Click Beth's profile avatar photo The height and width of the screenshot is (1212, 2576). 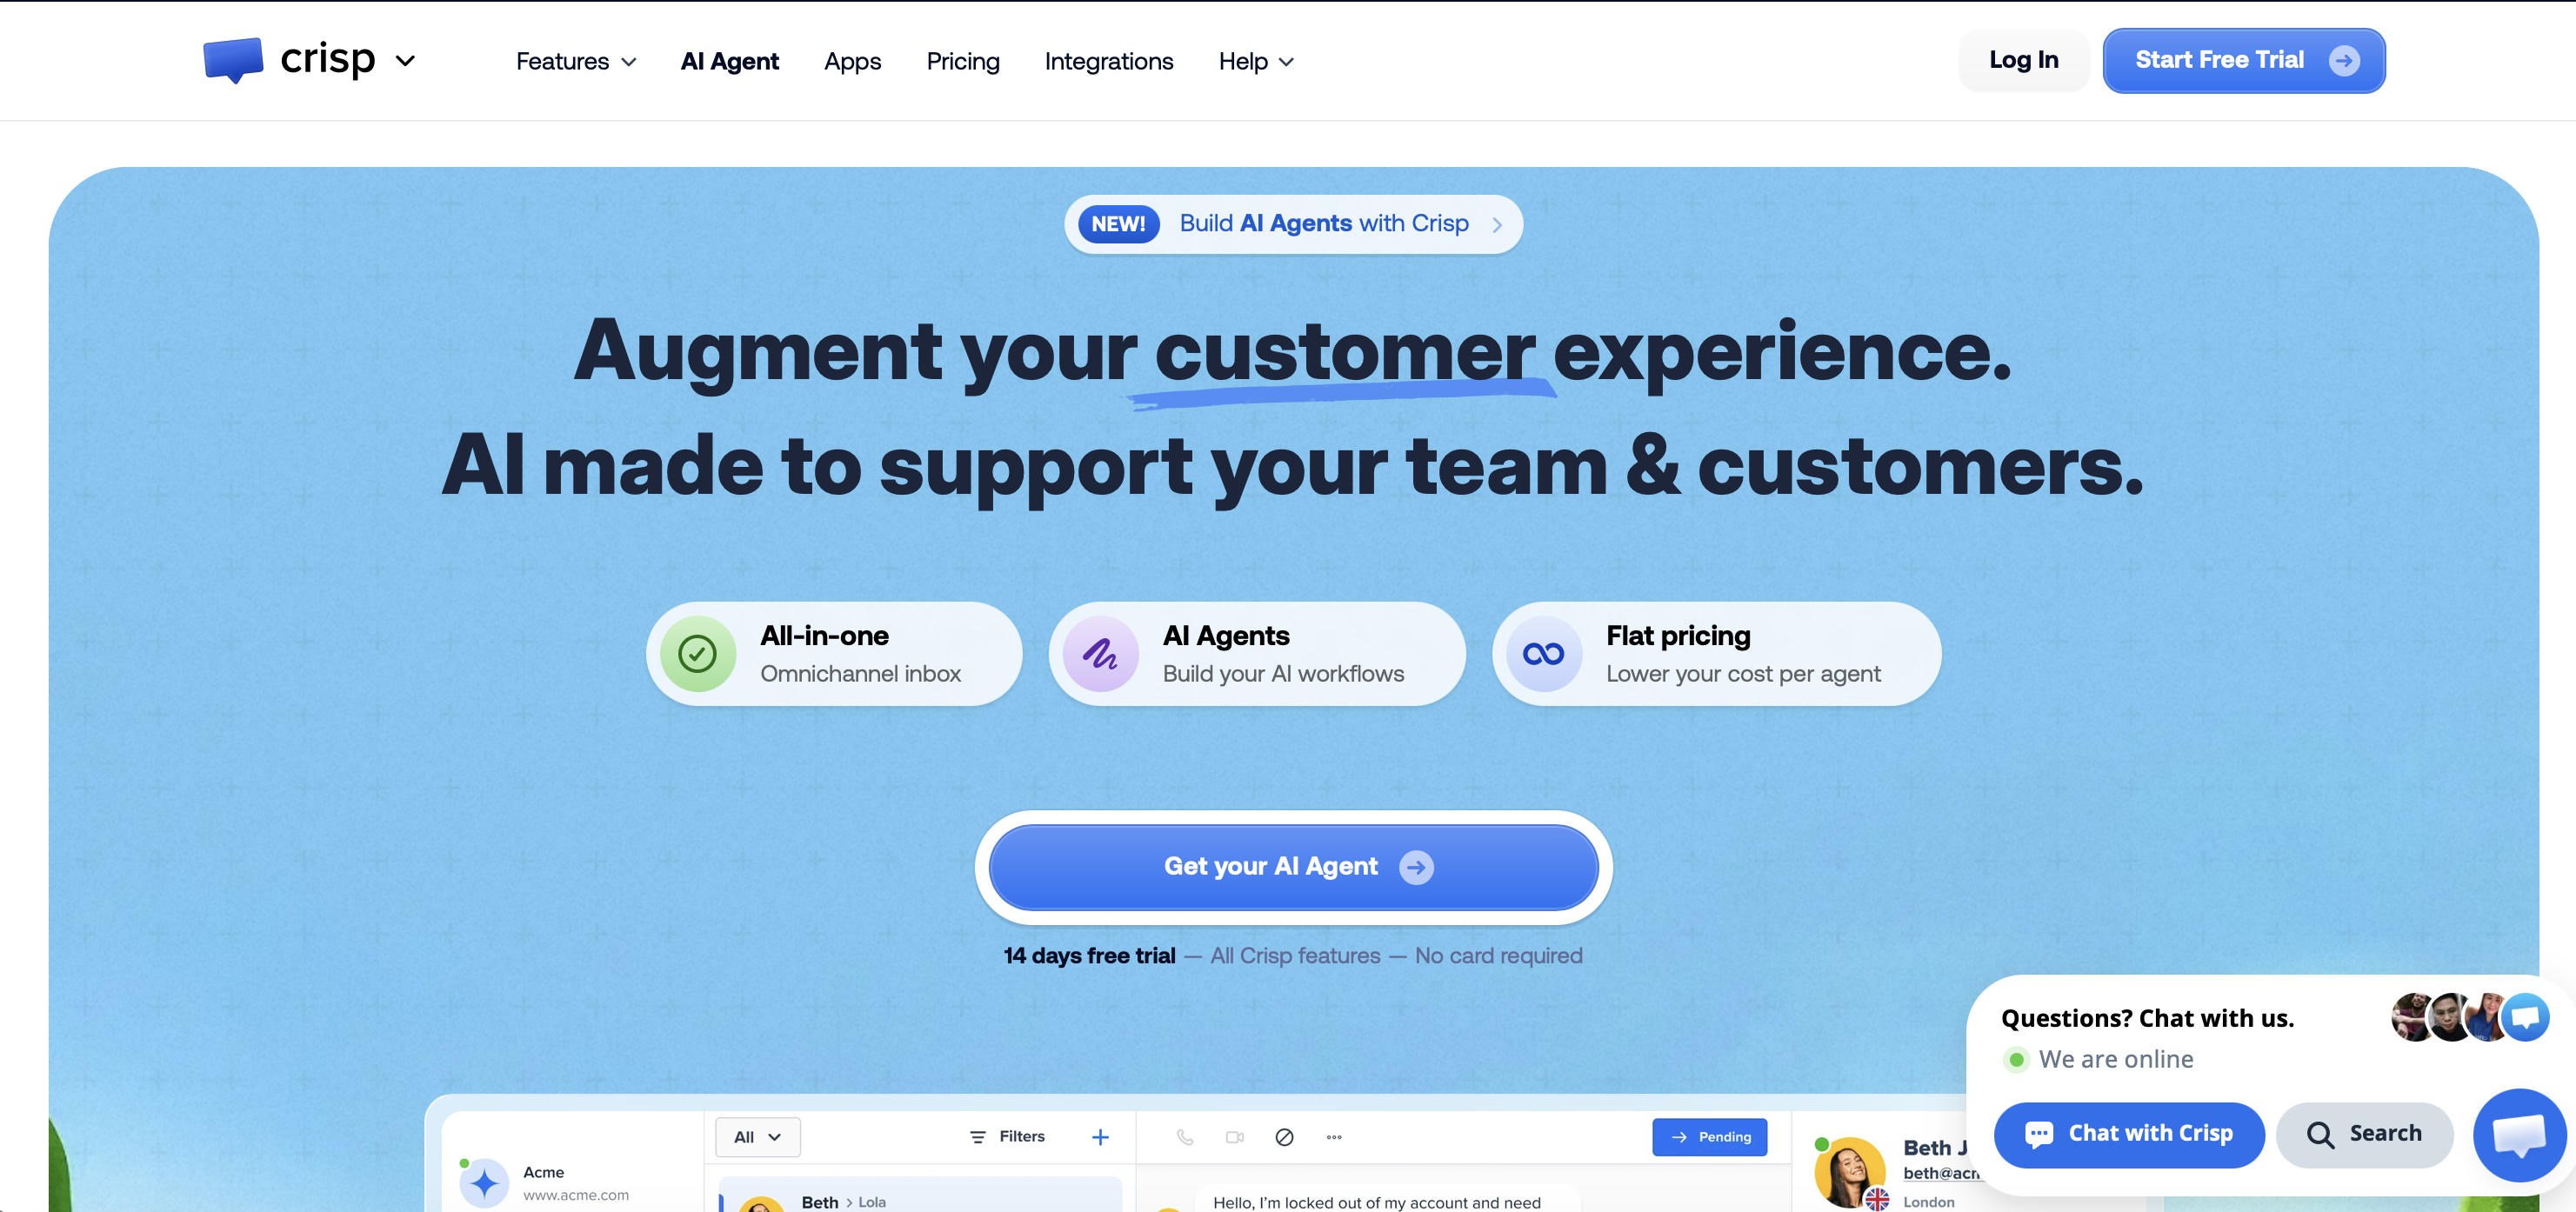tap(1848, 1172)
